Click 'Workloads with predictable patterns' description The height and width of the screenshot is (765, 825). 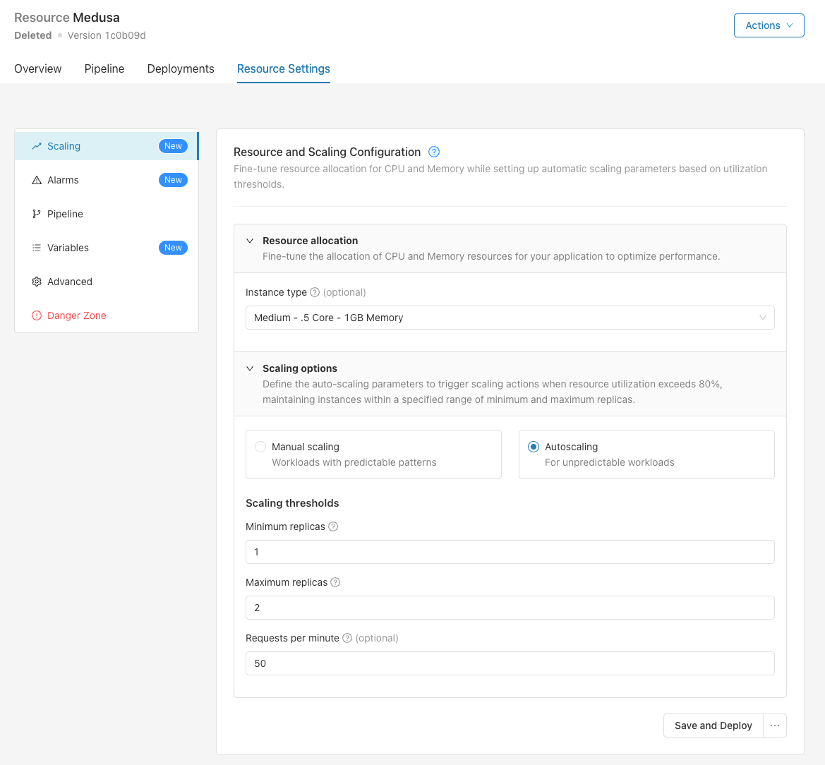coord(354,462)
